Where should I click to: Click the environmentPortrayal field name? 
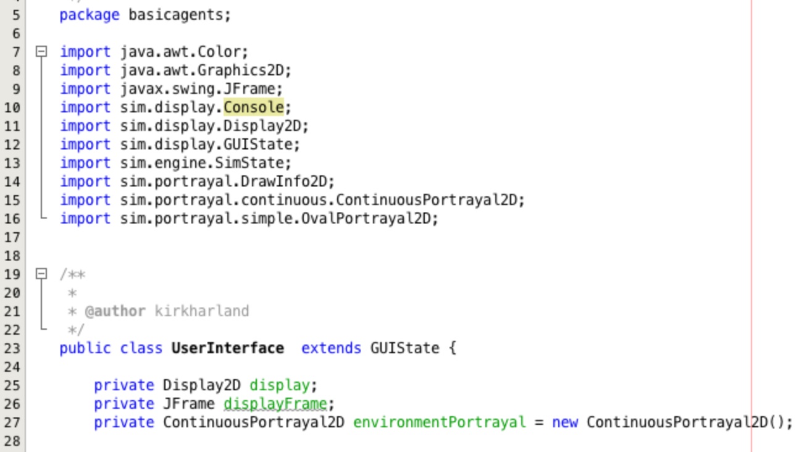440,422
